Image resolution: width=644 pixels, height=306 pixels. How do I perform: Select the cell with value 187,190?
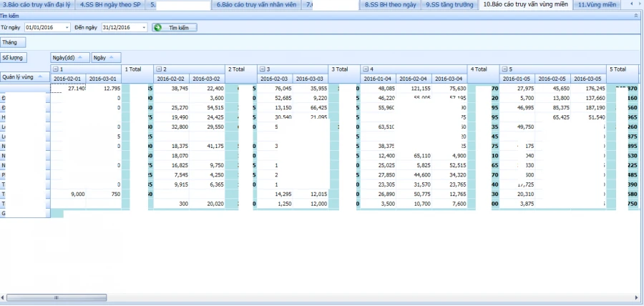[589, 107]
